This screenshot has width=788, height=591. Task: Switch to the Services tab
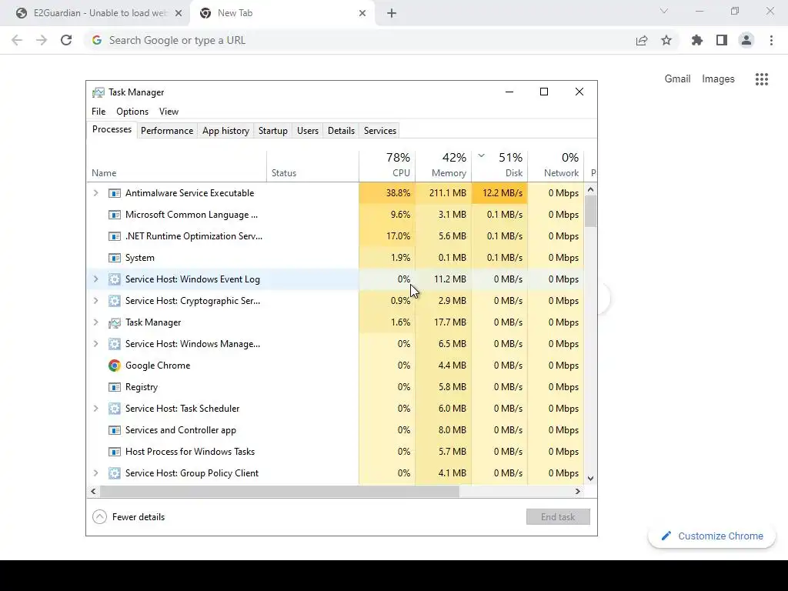point(380,131)
